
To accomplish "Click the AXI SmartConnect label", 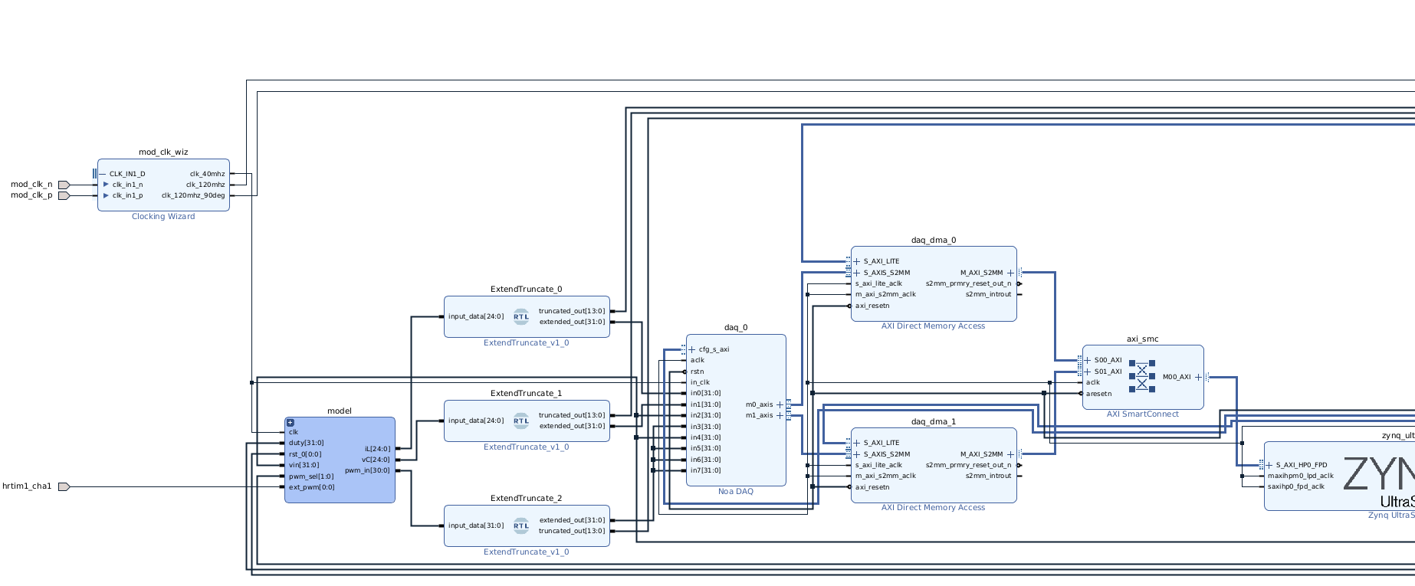I will [1142, 414].
